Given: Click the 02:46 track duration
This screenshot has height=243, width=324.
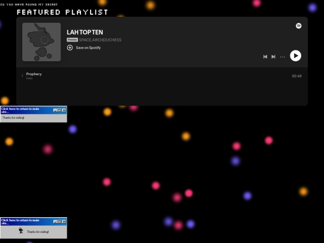Looking at the screenshot, I should [x=297, y=76].
